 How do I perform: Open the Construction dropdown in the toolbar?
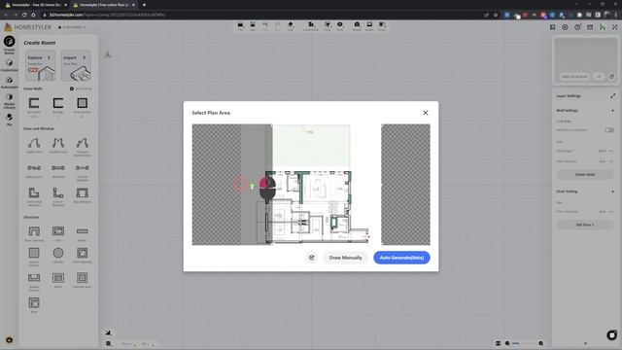click(x=311, y=26)
